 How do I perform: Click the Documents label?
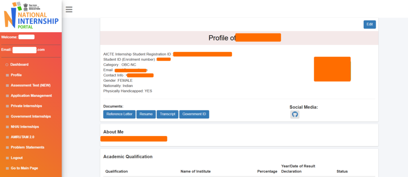tap(113, 106)
